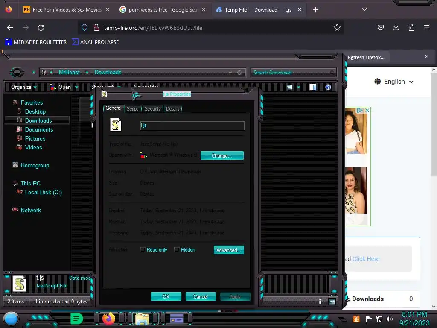Image resolution: width=437 pixels, height=328 pixels.
Task: Click Refresh Firefox button
Action: click(366, 57)
